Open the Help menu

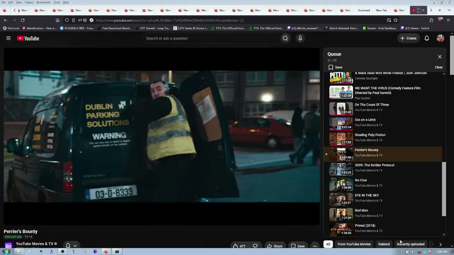[x=66, y=2]
